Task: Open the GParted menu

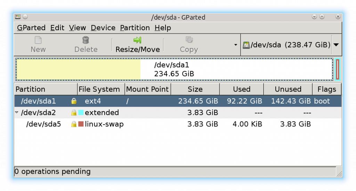Action: pyautogui.click(x=31, y=28)
